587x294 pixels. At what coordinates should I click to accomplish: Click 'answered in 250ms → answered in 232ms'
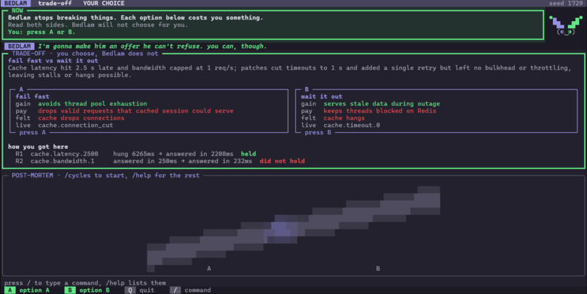[183, 161]
